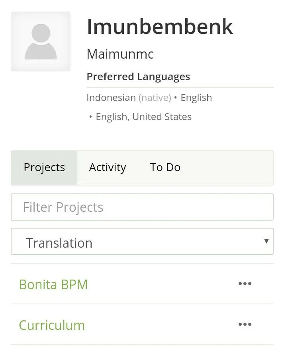Click the (native) label beside Indonesian
The image size is (284, 349).
[x=155, y=98]
